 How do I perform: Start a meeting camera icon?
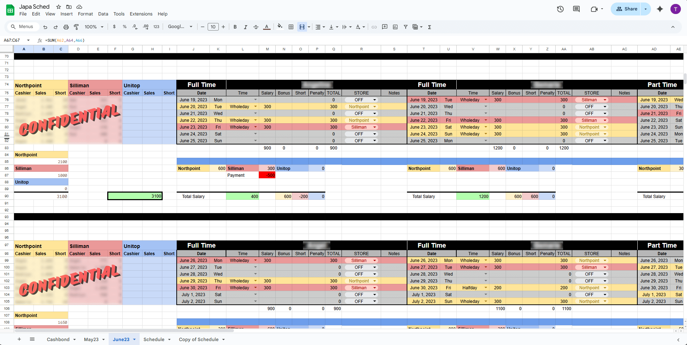coord(594,9)
